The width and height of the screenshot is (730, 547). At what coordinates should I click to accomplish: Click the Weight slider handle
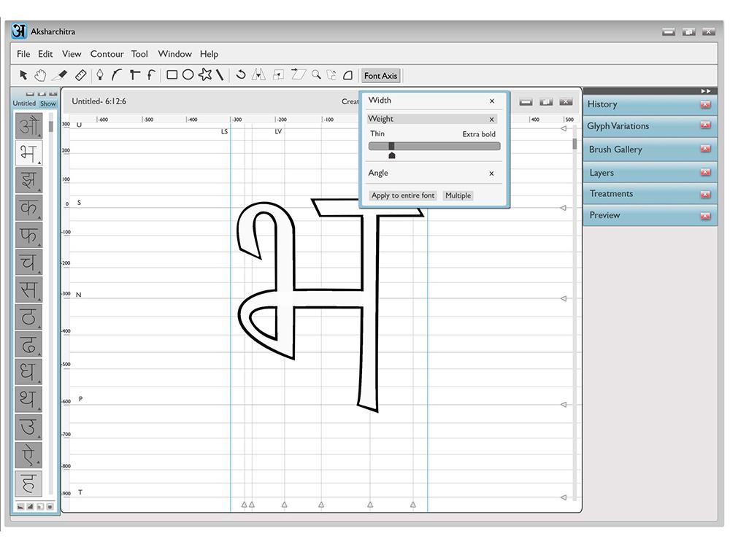point(391,147)
